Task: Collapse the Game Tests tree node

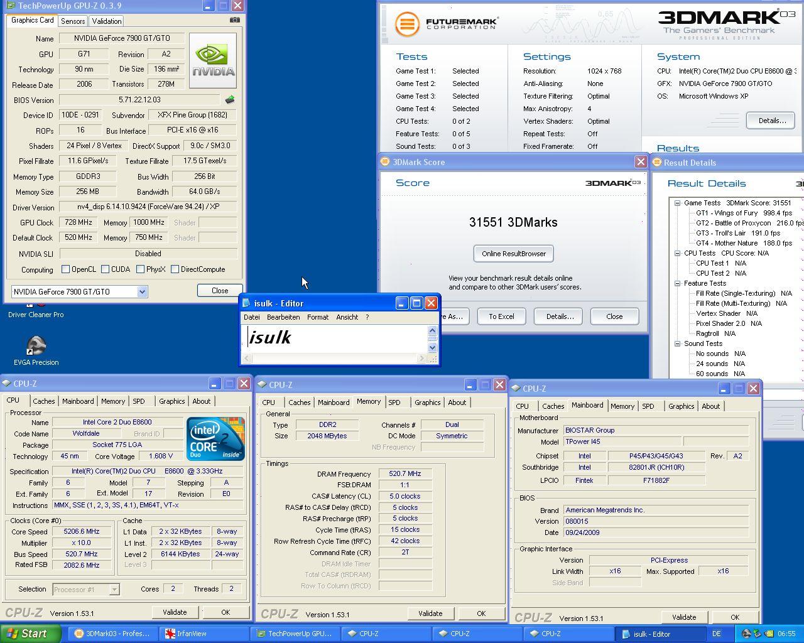Action: 678,203
